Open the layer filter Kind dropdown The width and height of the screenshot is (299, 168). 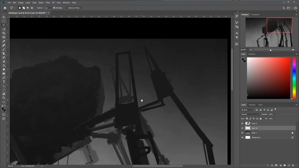coord(248,110)
